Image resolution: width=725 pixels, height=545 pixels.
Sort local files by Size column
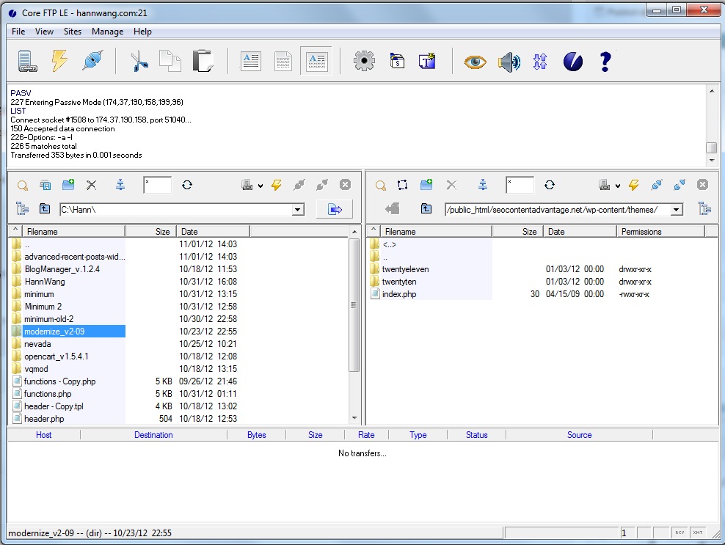pyautogui.click(x=151, y=232)
